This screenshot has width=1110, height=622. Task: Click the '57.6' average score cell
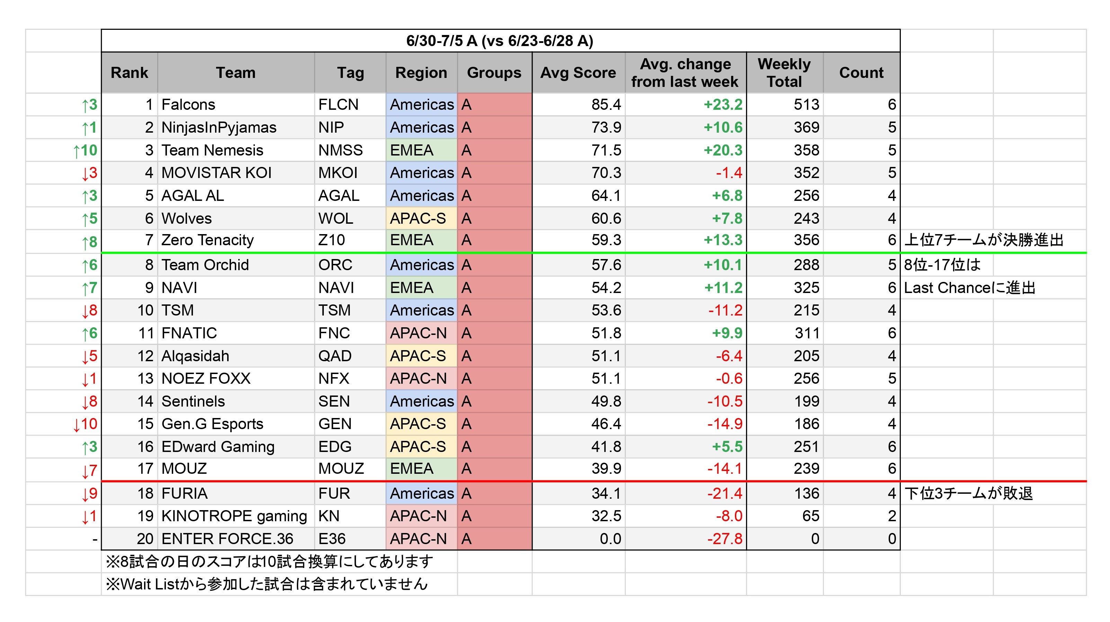579,265
